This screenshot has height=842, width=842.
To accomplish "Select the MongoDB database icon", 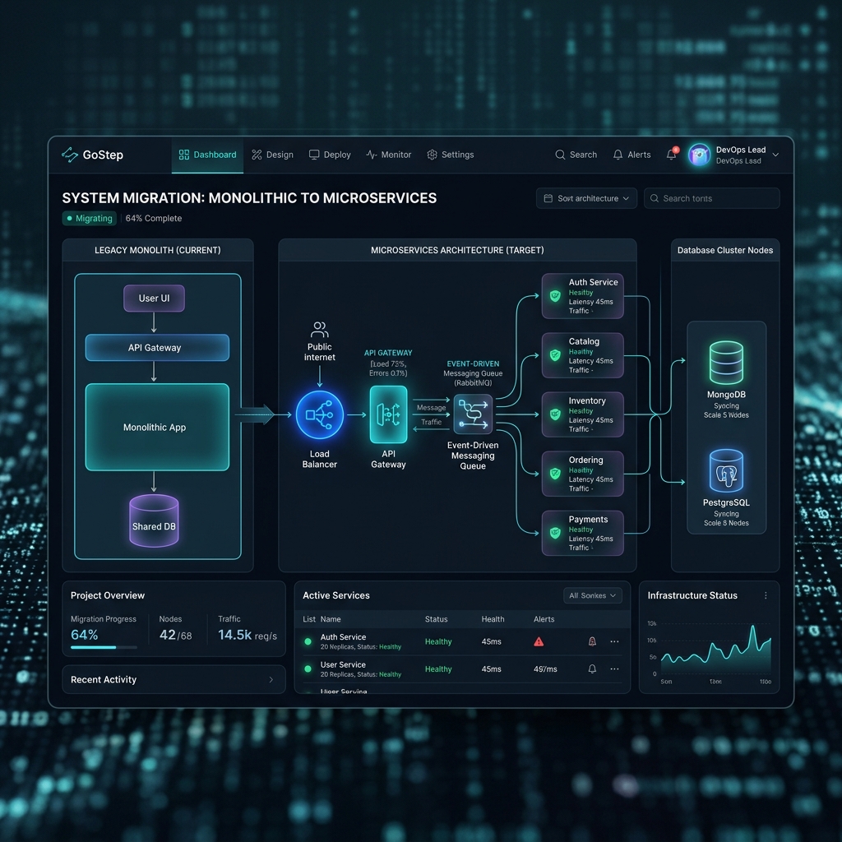I will point(726,363).
